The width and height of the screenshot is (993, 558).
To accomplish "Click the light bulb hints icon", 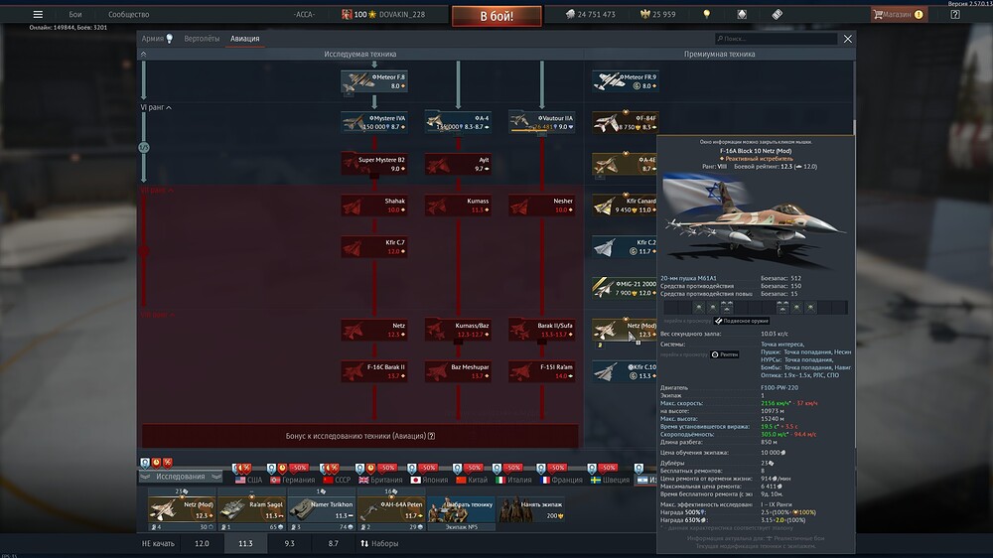I will click(707, 14).
